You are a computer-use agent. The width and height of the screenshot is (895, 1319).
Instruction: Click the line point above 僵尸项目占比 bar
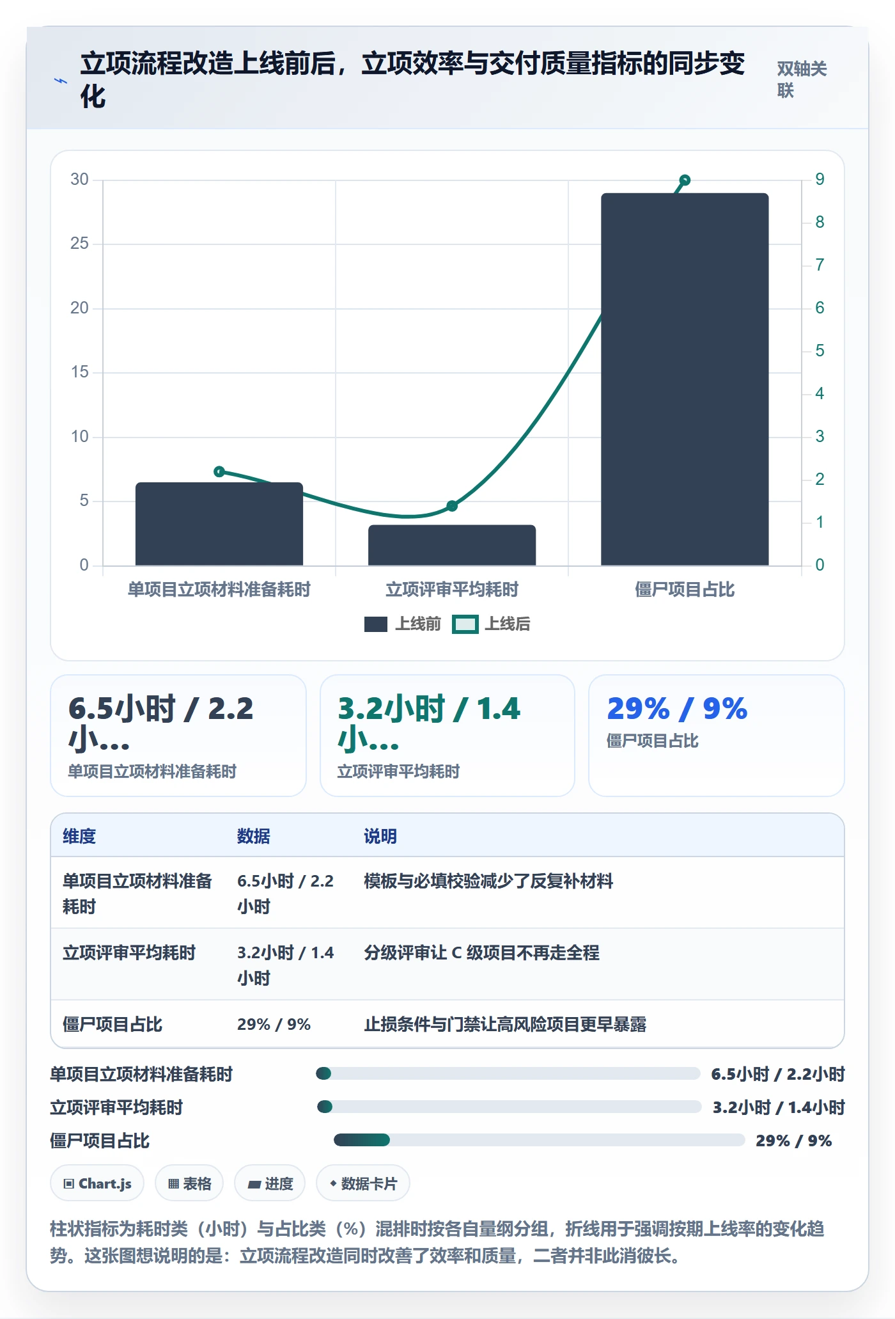685,180
